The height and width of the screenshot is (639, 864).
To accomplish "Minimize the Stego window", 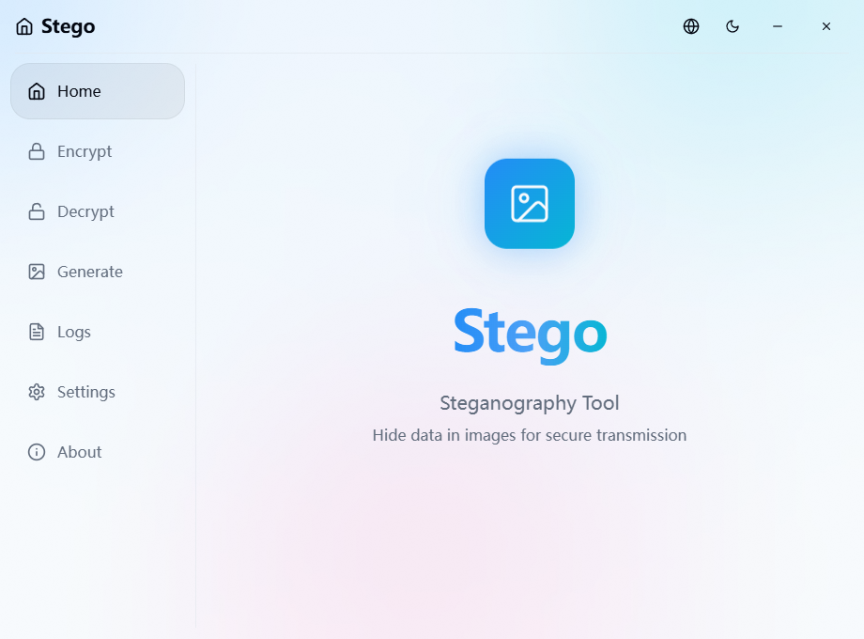I will coord(778,26).
